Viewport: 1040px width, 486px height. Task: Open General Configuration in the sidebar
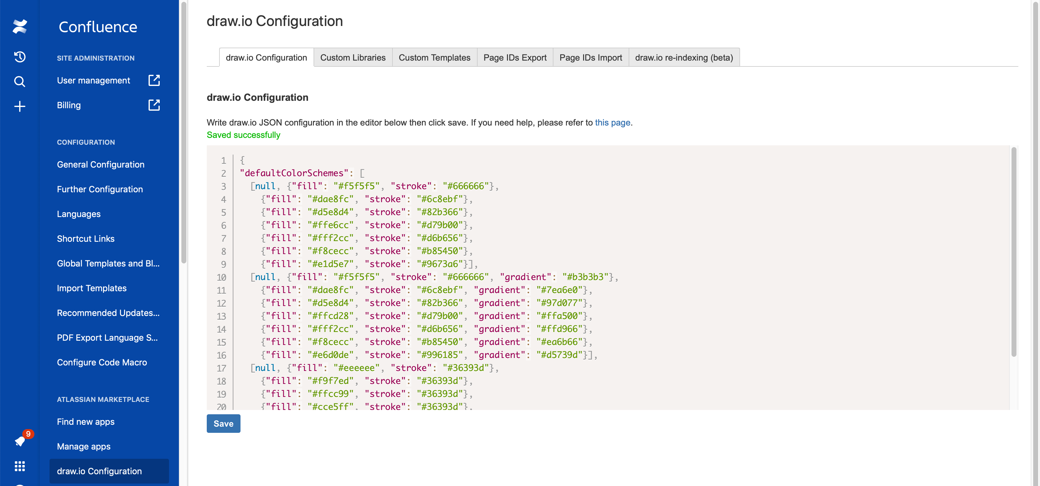(101, 164)
